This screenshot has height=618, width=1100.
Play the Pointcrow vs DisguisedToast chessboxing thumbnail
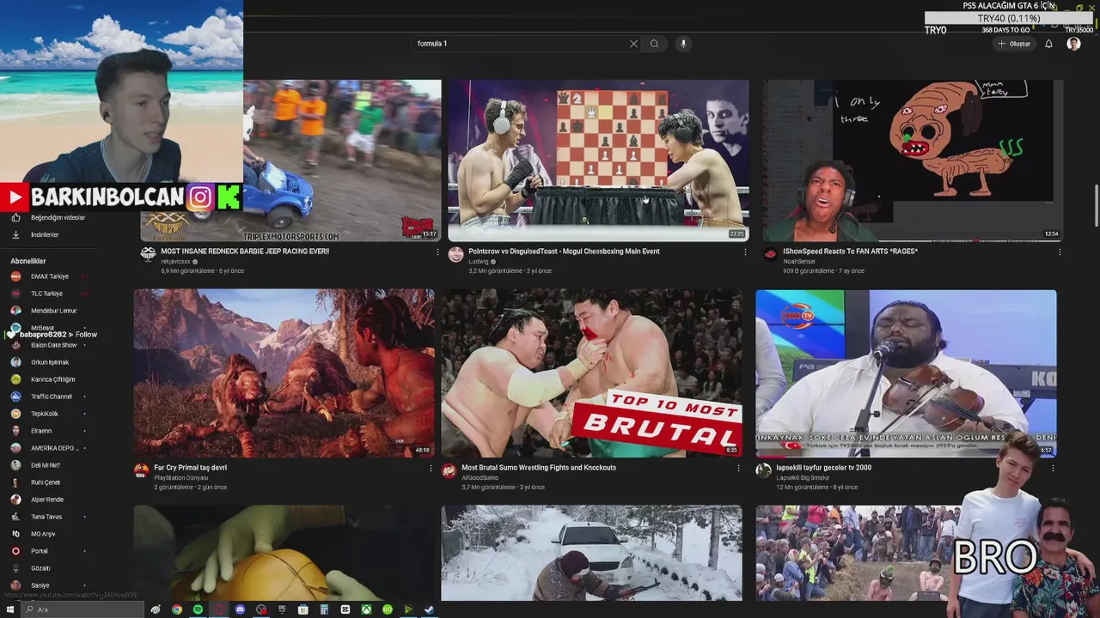click(x=598, y=161)
